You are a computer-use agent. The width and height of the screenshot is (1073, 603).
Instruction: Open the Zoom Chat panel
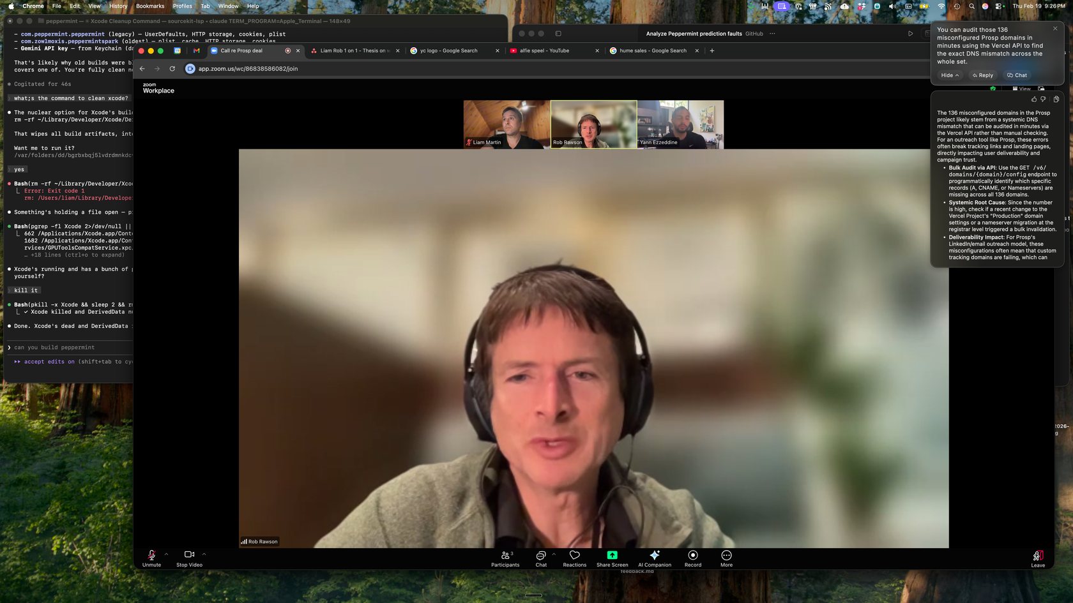click(540, 558)
